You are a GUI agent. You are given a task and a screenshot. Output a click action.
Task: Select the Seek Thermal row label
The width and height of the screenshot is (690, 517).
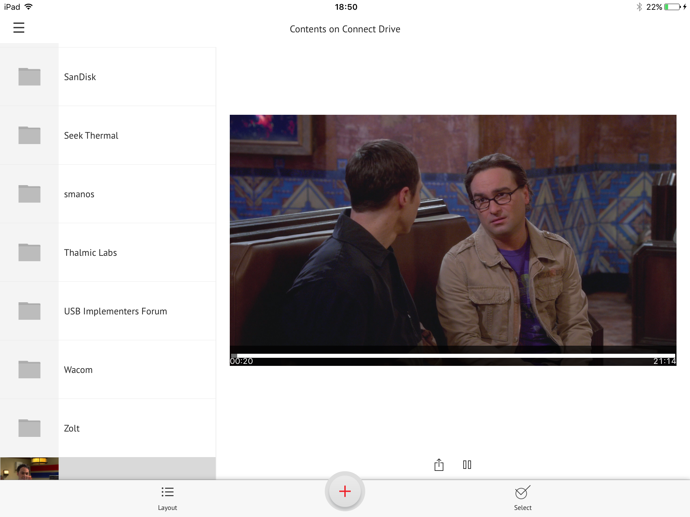[x=91, y=136]
